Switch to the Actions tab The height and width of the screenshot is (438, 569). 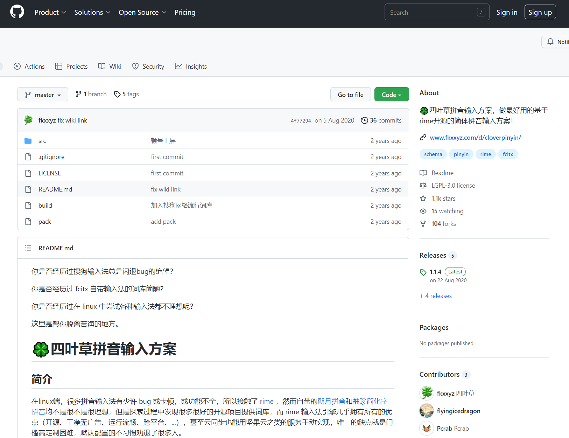coord(29,66)
